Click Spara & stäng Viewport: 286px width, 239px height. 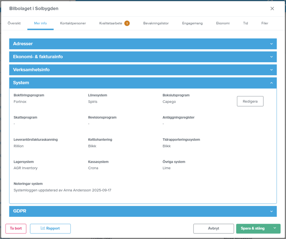click(253, 228)
